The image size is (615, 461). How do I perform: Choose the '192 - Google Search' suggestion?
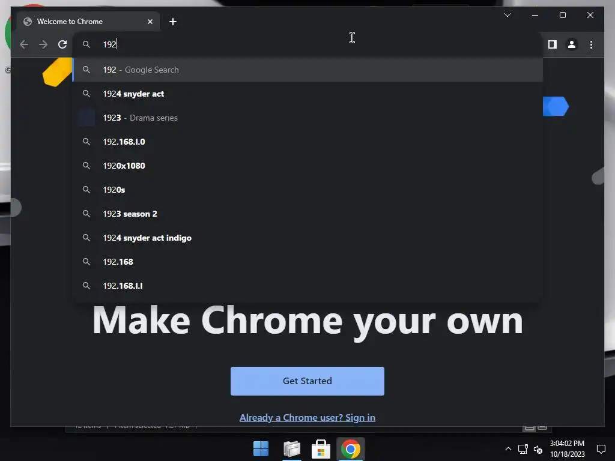[x=308, y=70]
